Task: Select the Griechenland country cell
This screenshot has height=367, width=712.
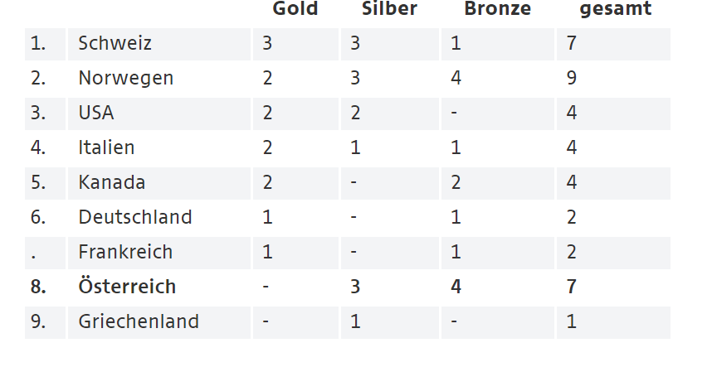Action: point(139,322)
